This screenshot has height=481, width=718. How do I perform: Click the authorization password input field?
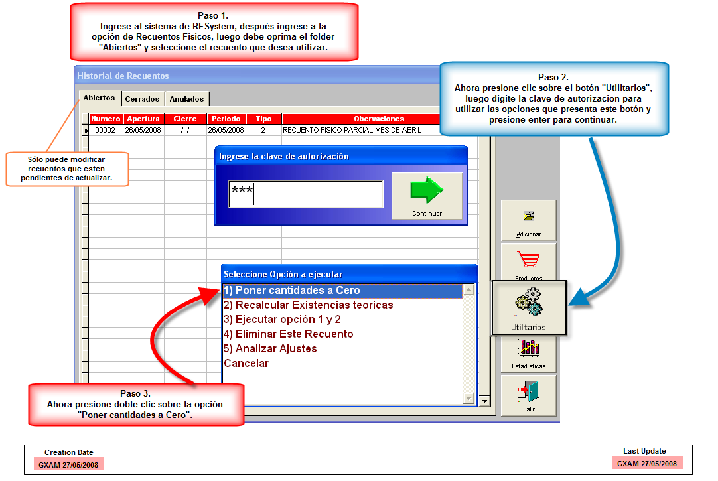point(305,194)
